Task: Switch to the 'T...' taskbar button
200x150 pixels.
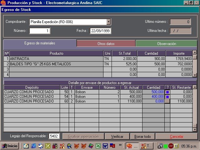Action: [x=147, y=146]
